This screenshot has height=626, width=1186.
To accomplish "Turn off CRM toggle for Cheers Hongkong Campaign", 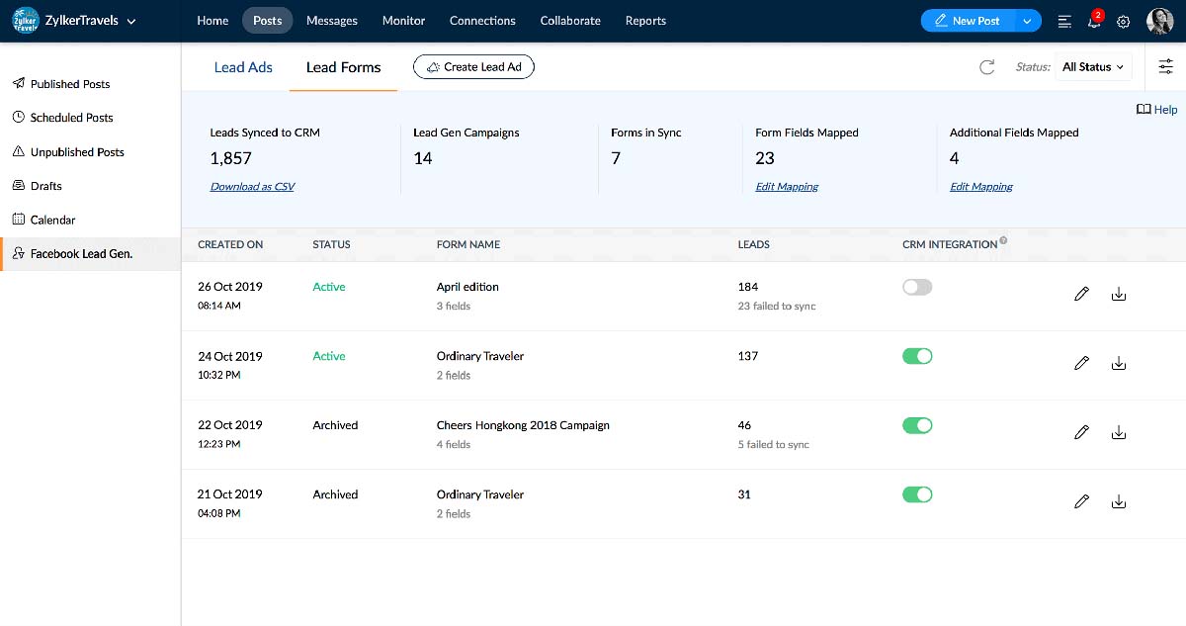I will coord(917,425).
